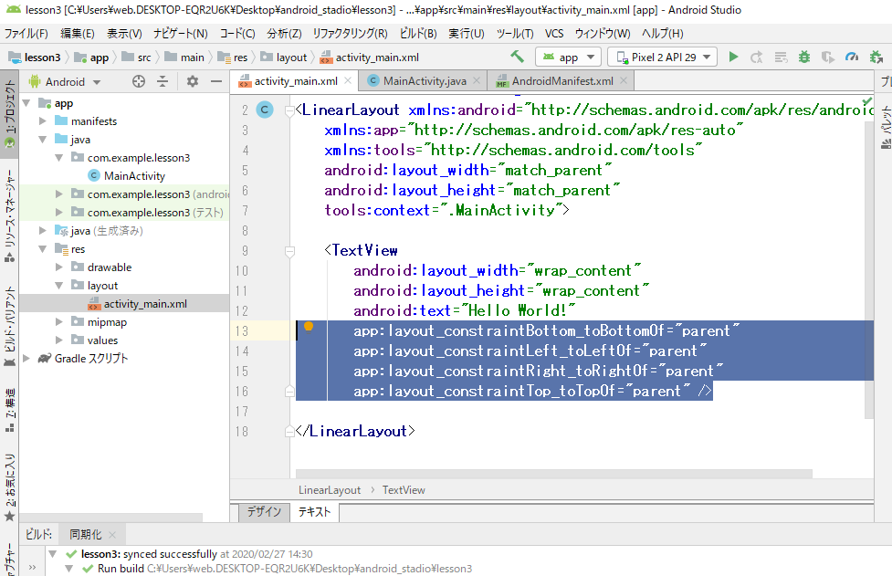The image size is (892, 576).
Task: Close the activity_main.xml editor tab
Action: tap(348, 80)
